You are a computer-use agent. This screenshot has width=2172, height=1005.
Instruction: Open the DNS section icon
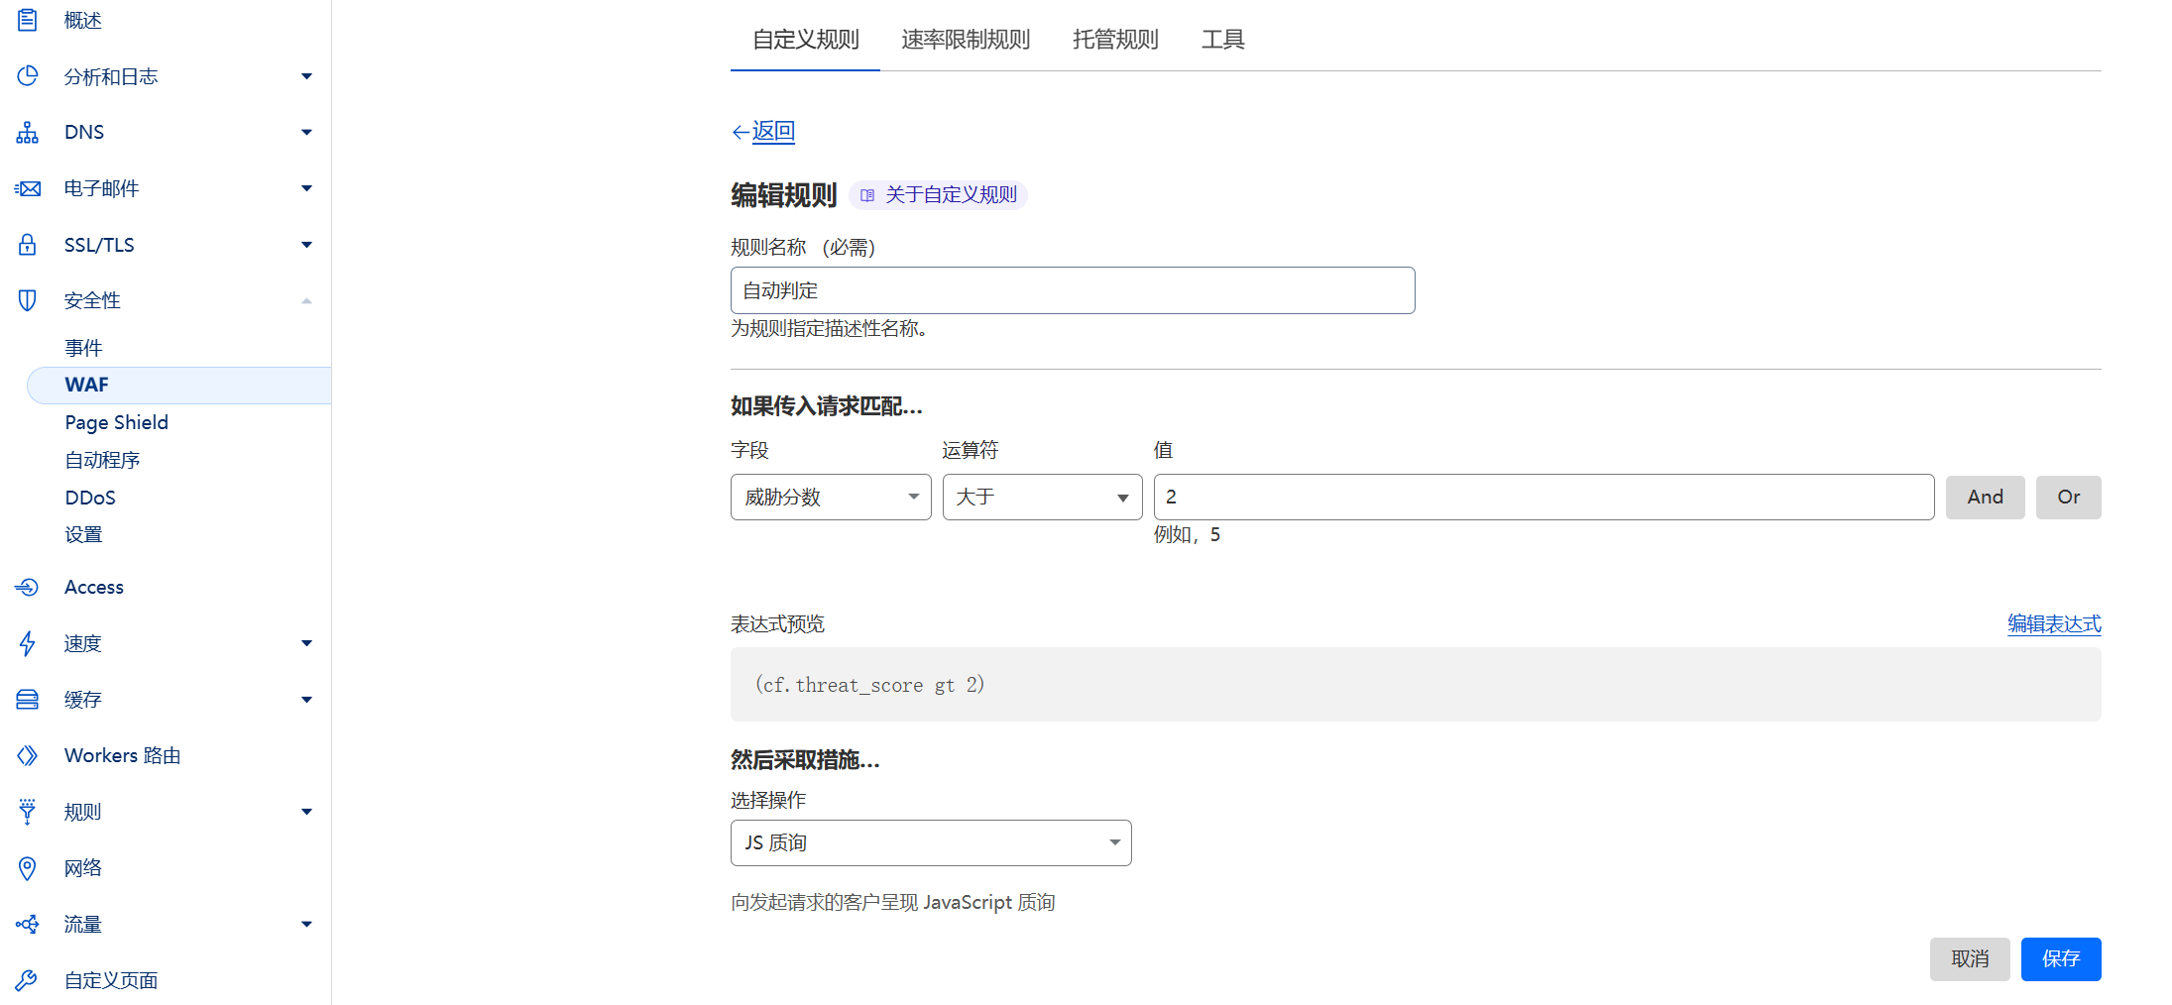(x=27, y=132)
